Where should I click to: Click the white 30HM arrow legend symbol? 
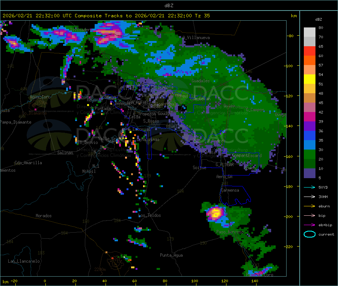point(309,197)
